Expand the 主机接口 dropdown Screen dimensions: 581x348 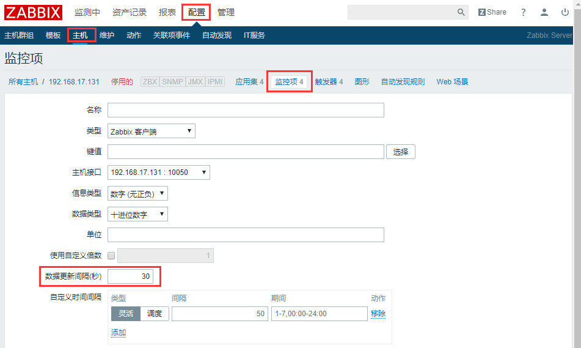[159, 172]
